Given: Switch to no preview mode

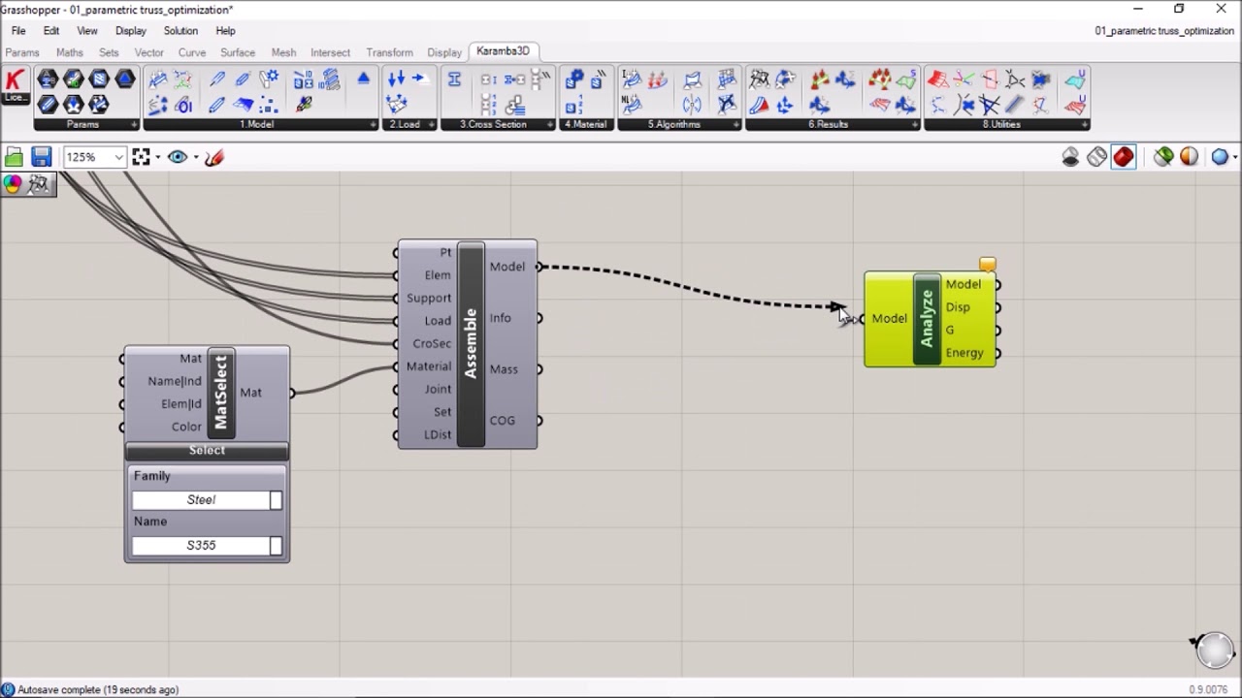Looking at the screenshot, I should tap(1070, 157).
